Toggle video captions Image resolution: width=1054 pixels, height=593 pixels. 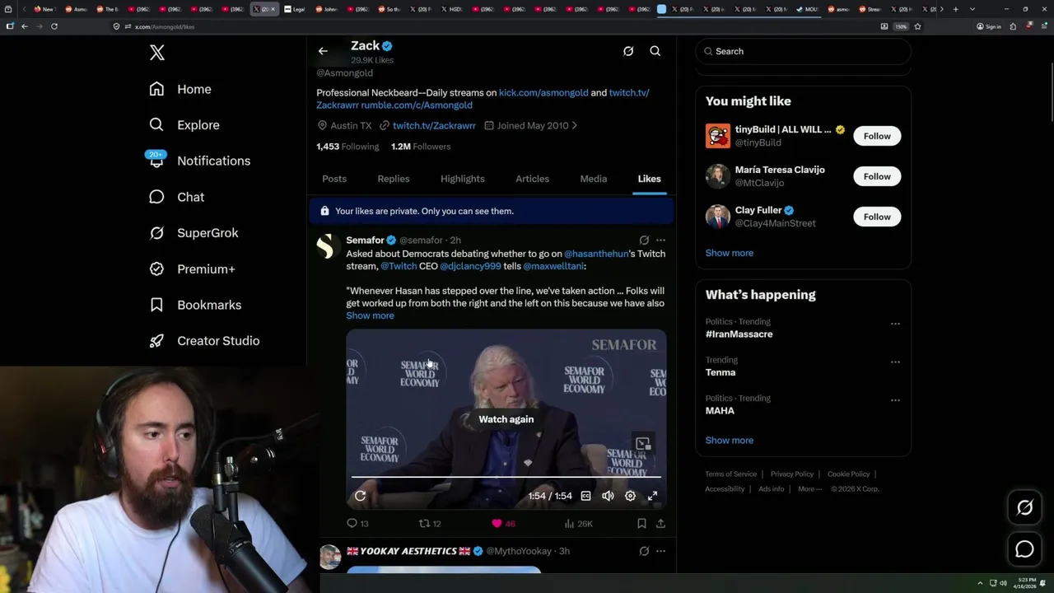click(x=585, y=496)
